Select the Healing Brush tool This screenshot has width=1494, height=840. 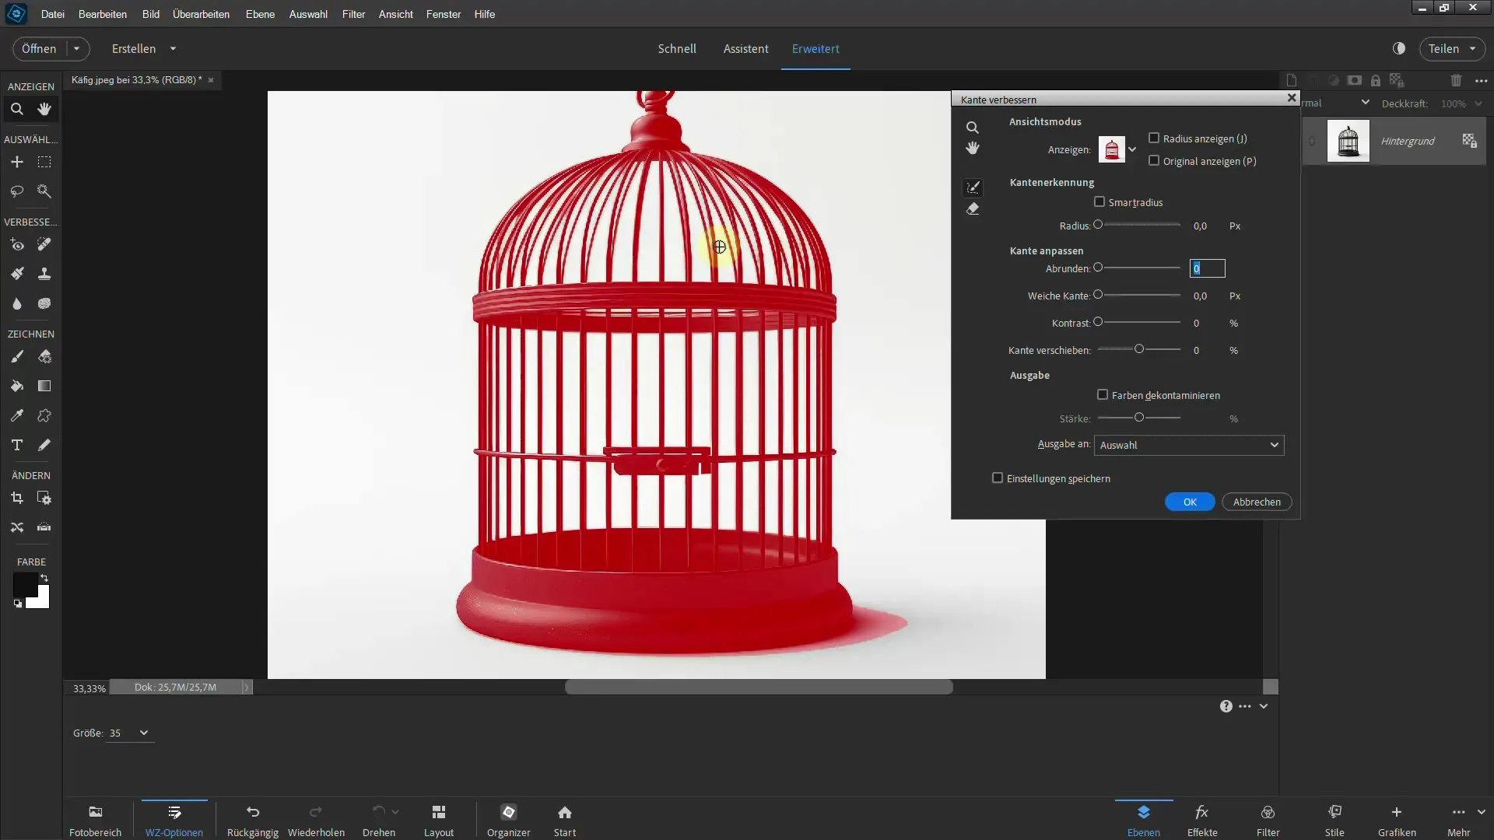43,244
